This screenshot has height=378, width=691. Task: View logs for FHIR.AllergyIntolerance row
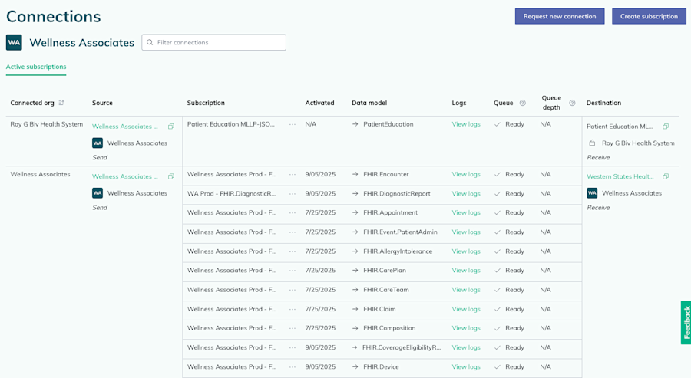pos(466,251)
